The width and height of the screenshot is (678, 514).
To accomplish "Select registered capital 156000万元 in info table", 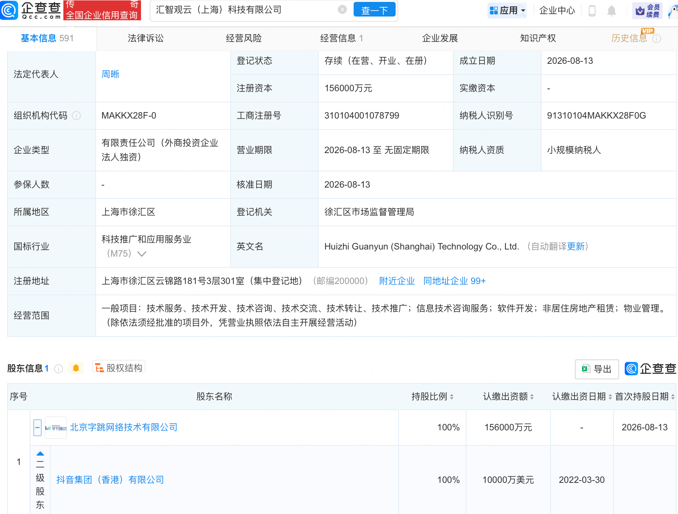I will click(348, 88).
